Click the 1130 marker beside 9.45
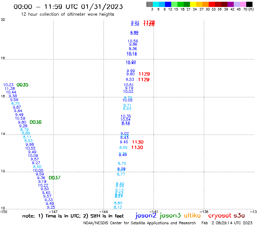This screenshot has height=226, width=257. (138, 142)
